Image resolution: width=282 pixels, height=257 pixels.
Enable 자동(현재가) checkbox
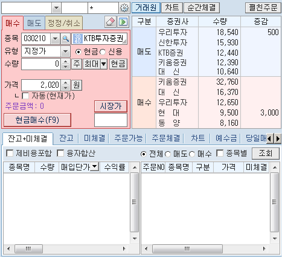point(25,96)
